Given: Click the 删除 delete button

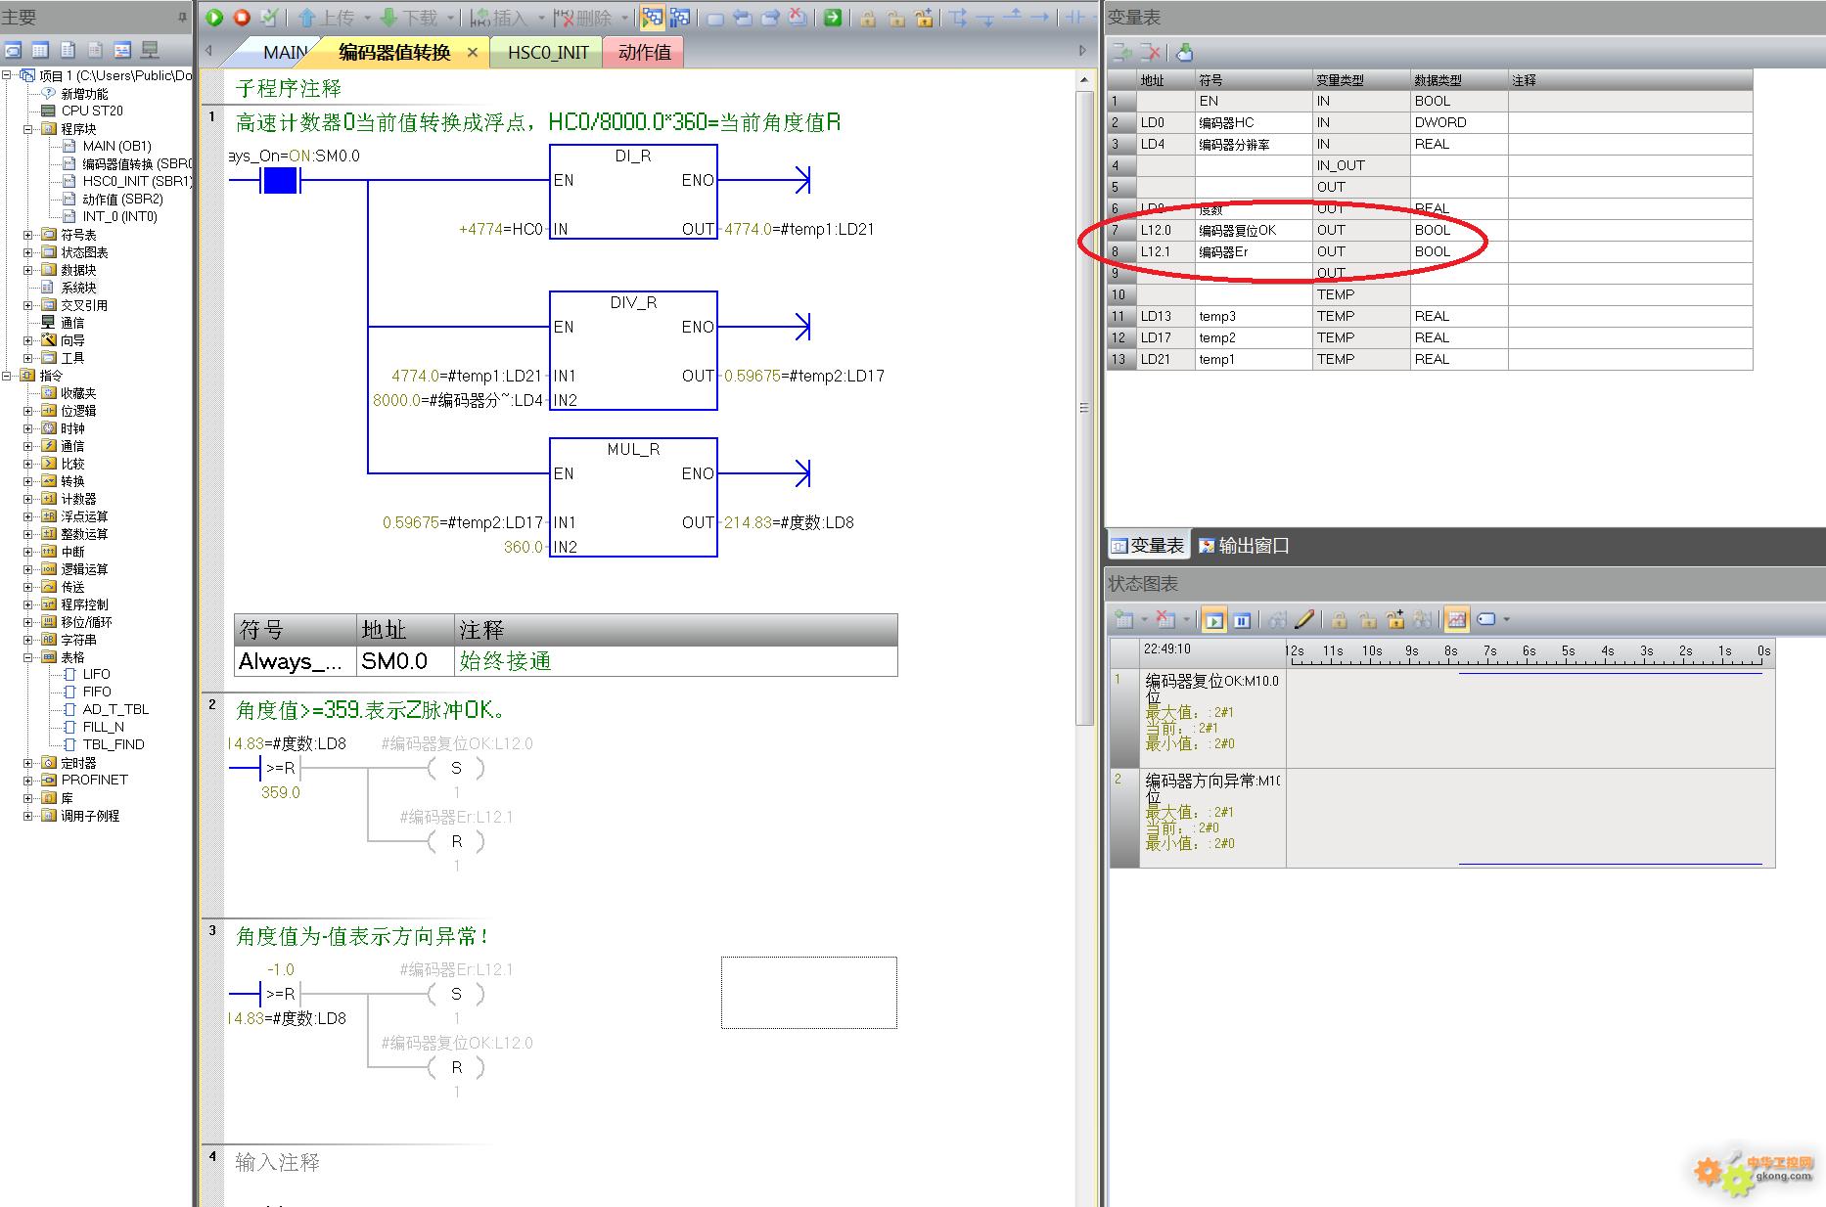Looking at the screenshot, I should point(582,18).
